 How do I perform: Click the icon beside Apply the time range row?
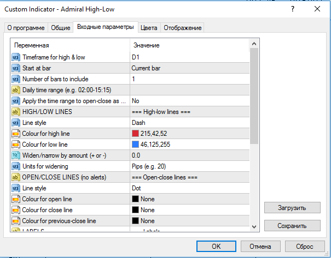coord(16,101)
